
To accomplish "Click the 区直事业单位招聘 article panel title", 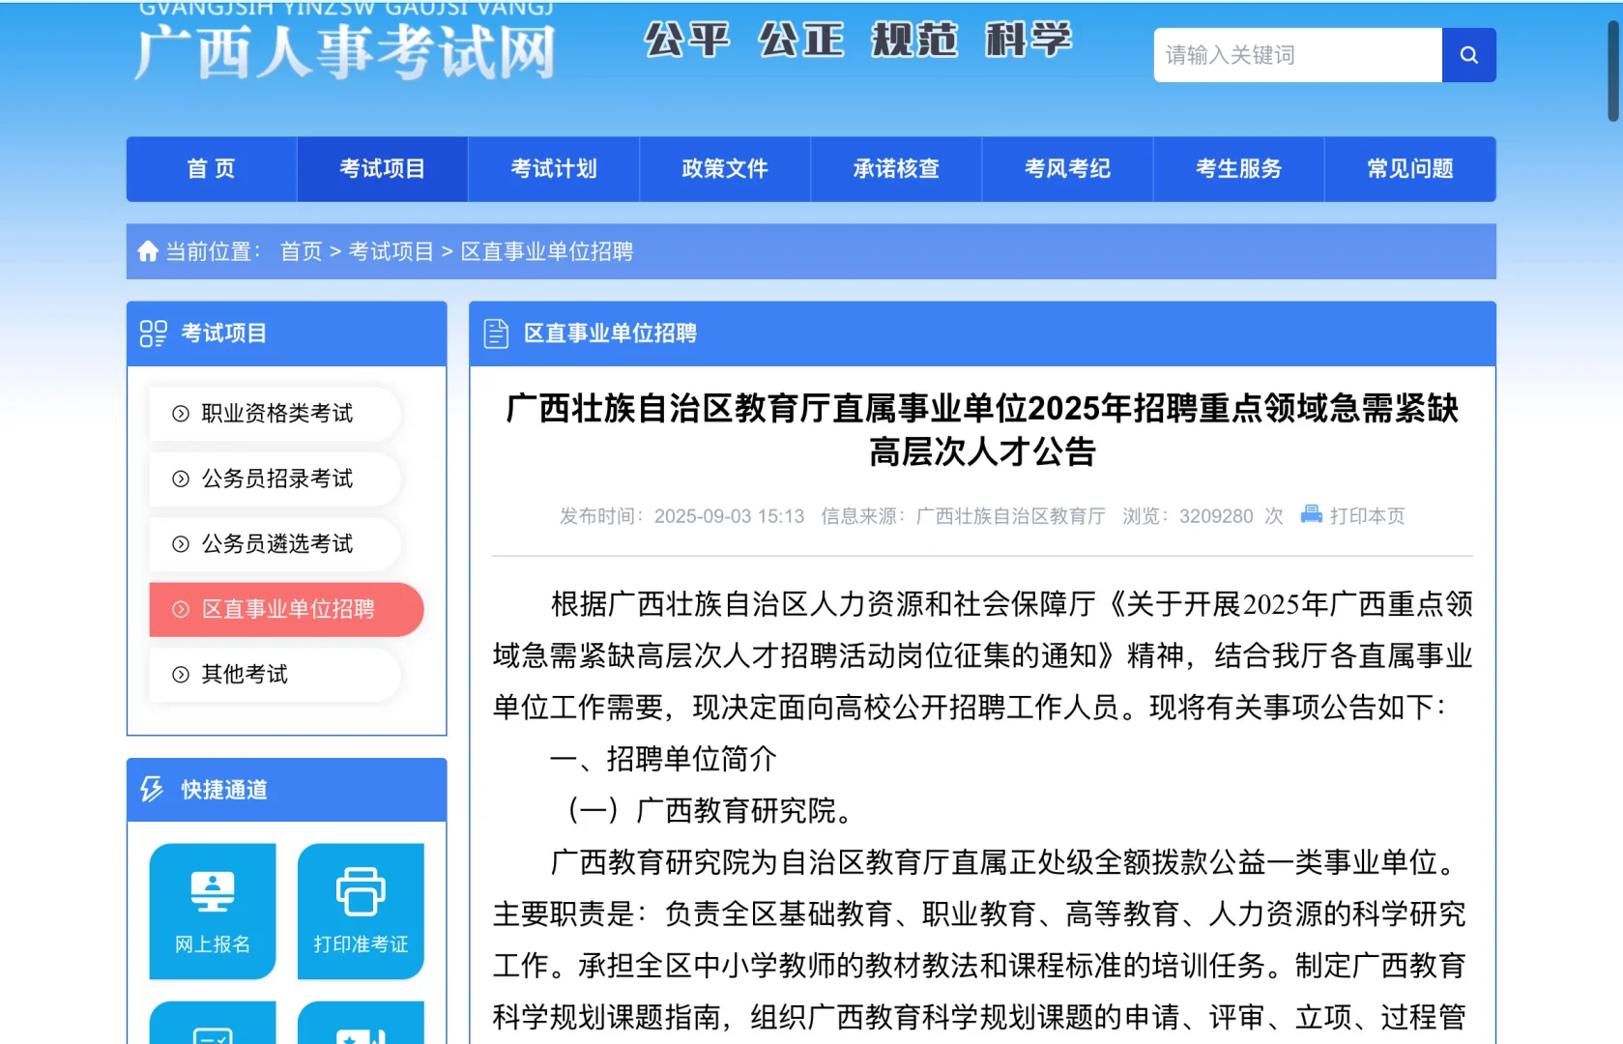I will [610, 333].
